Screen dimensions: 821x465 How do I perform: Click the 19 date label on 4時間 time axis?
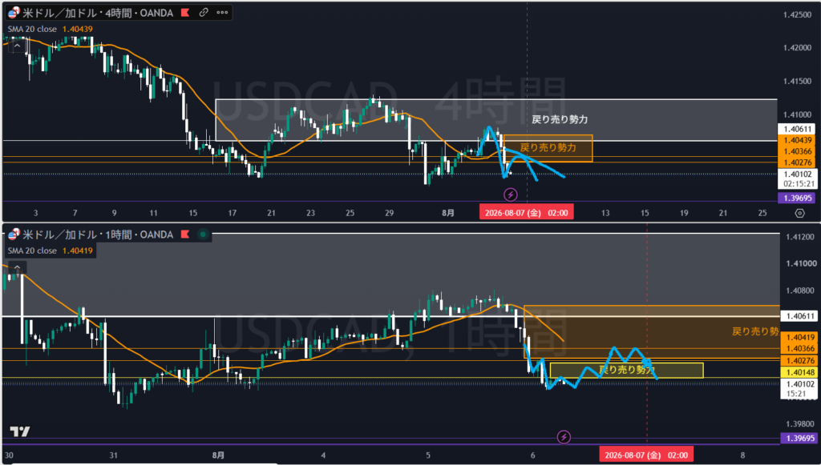684,213
